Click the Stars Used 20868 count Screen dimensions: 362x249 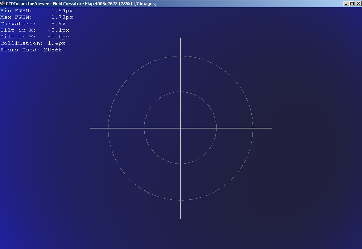(53, 50)
